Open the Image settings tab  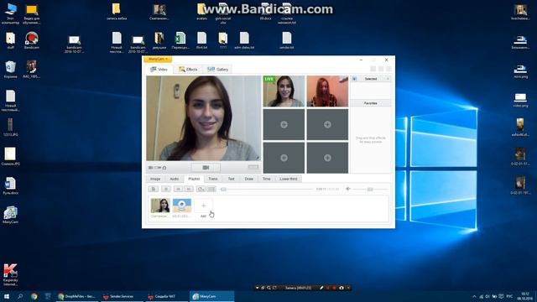click(155, 179)
